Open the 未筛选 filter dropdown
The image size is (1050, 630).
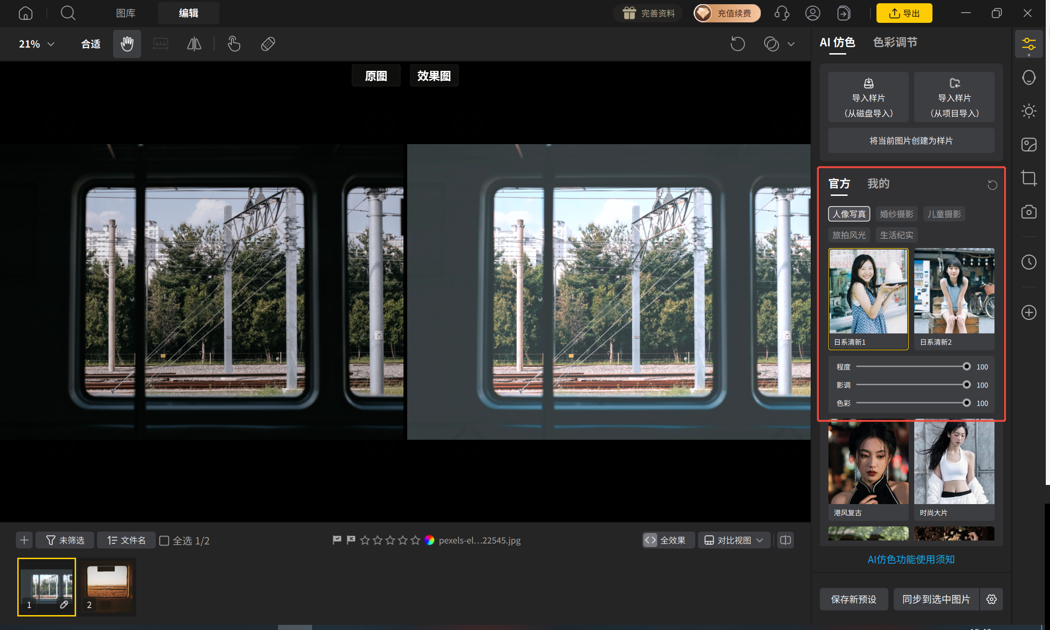pos(65,540)
